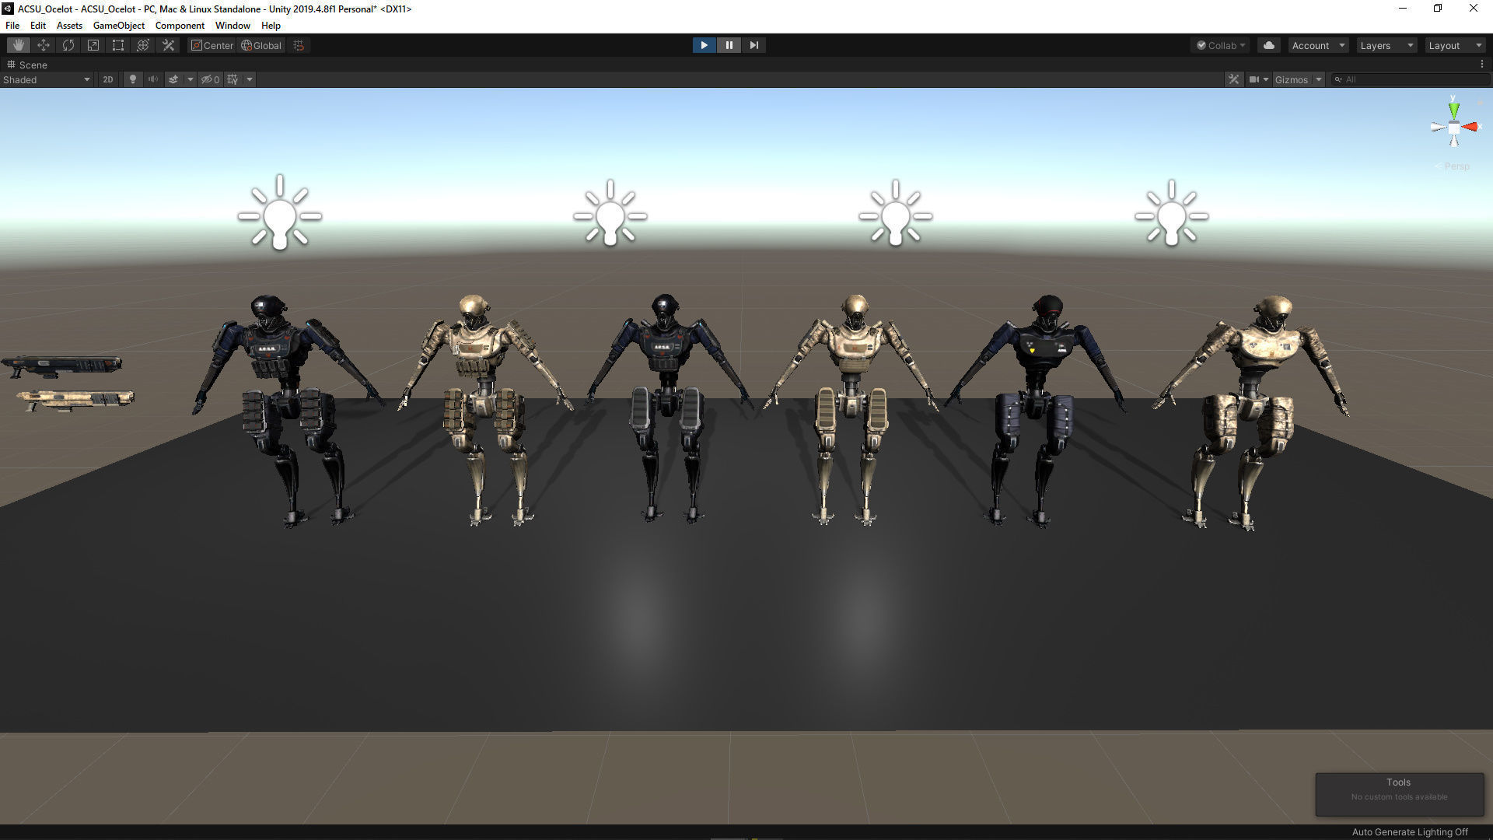
Task: Select the combined Transform tool
Action: pos(143,45)
